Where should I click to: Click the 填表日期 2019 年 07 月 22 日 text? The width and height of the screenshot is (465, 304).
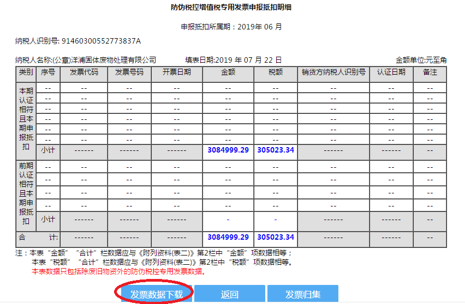pos(234,60)
